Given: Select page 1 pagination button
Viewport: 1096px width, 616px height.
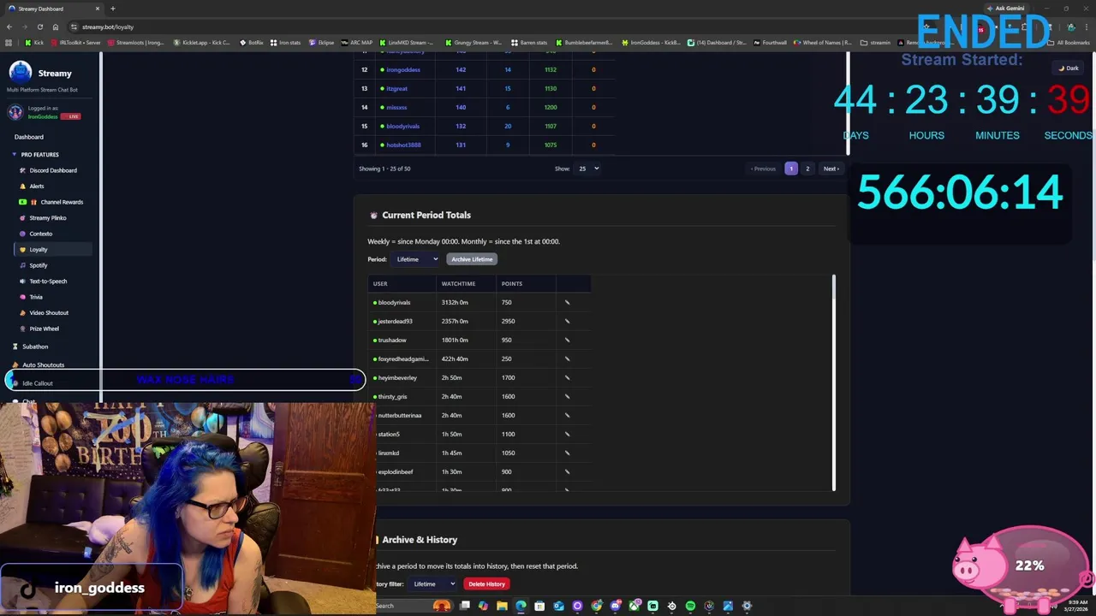Looking at the screenshot, I should (791, 169).
